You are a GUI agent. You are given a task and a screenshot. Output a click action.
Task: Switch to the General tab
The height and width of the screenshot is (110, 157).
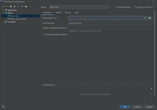[x=58, y=13]
